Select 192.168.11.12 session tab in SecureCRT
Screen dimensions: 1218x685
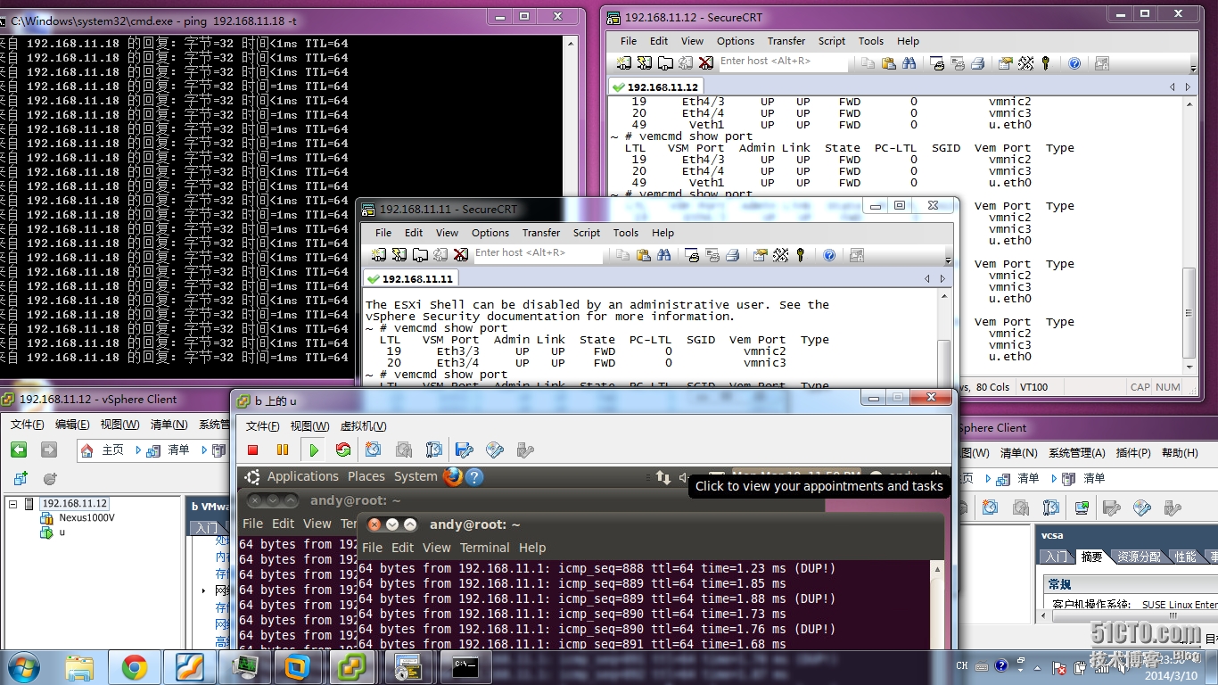click(655, 87)
